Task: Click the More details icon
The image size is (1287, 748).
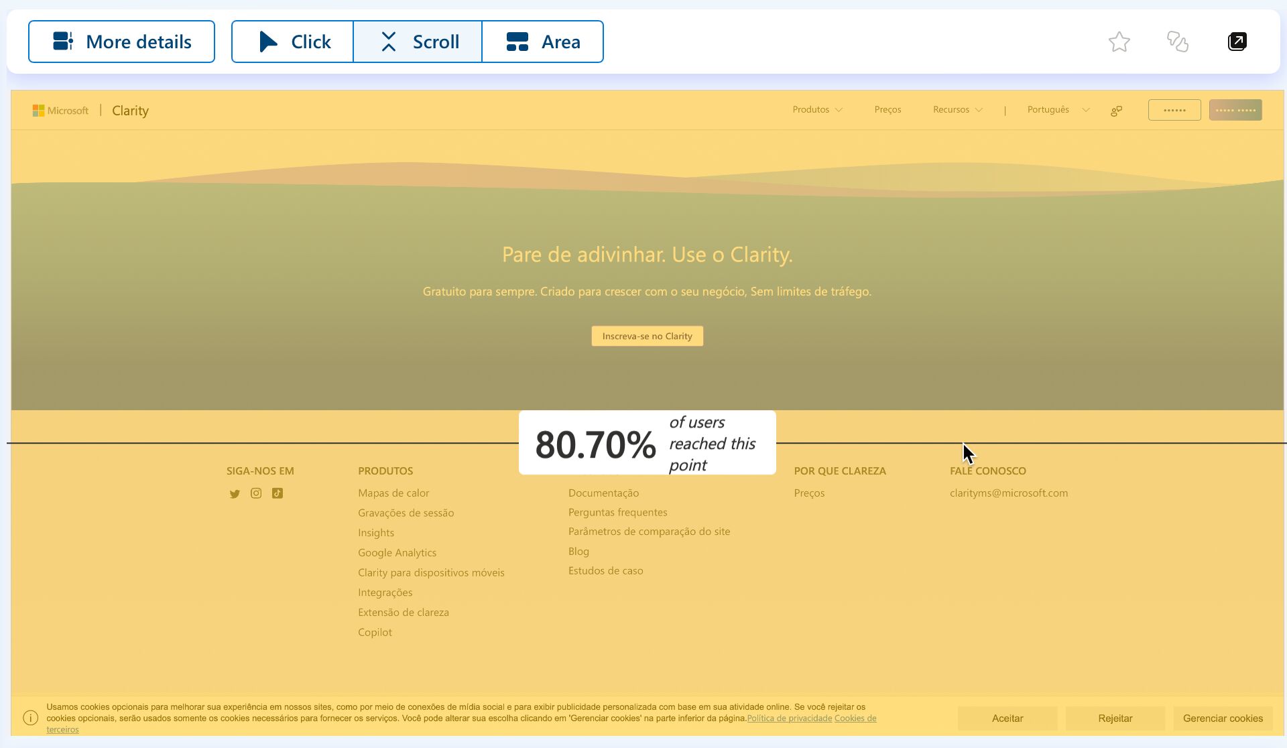Action: pyautogui.click(x=63, y=40)
